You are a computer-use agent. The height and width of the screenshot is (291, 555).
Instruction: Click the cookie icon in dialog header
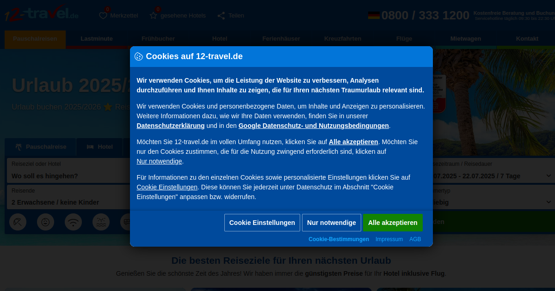(139, 56)
